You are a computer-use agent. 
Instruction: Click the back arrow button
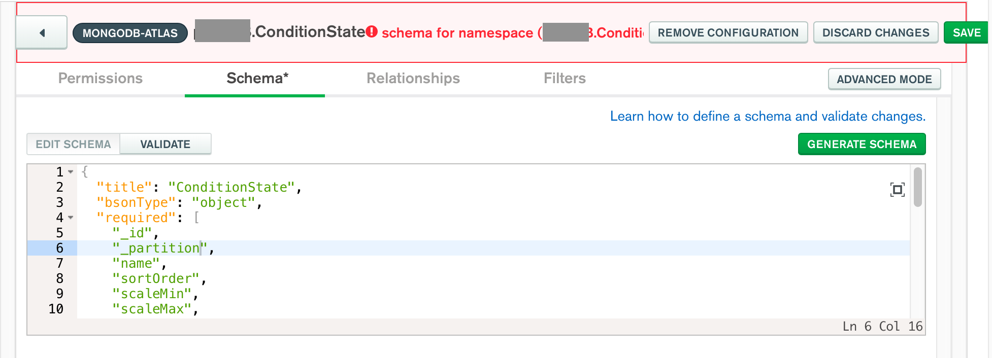pyautogui.click(x=42, y=33)
